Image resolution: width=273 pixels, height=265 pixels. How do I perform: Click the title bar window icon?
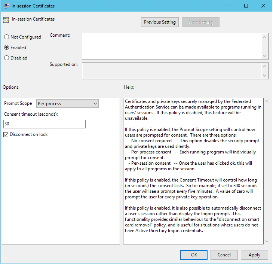pyautogui.click(x=6, y=6)
